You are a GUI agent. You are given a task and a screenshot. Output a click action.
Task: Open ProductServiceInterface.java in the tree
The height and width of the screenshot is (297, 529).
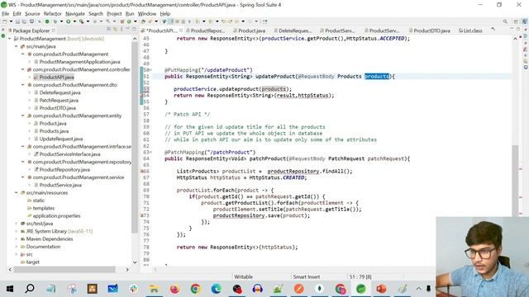69,154
